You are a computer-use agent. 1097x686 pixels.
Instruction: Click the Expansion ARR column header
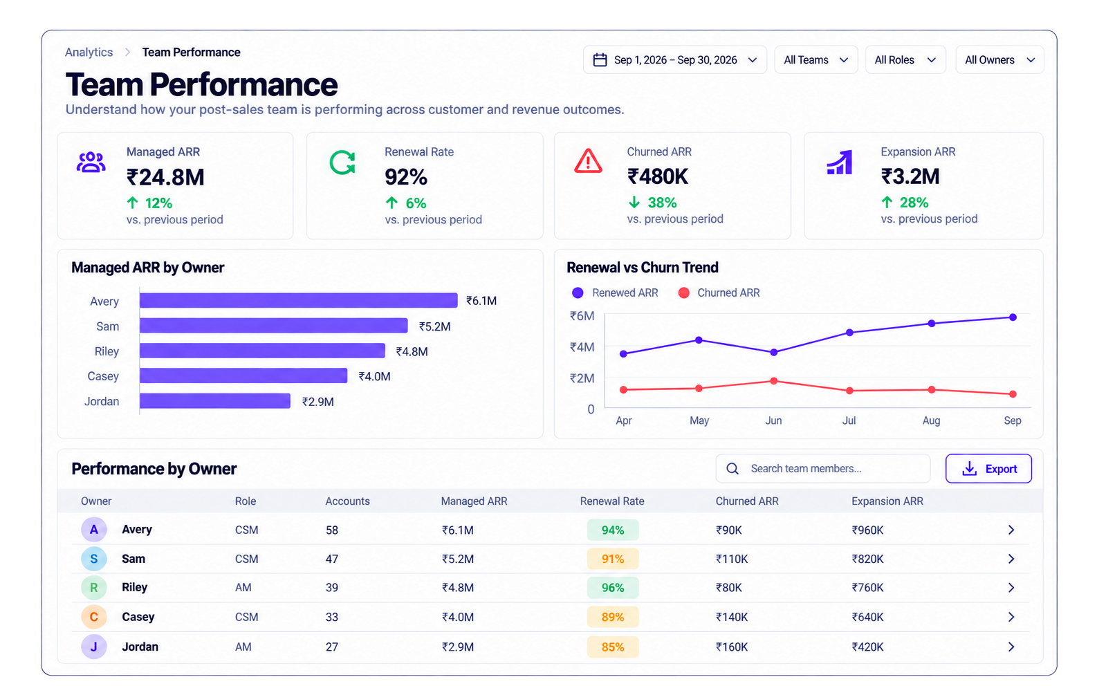click(887, 501)
